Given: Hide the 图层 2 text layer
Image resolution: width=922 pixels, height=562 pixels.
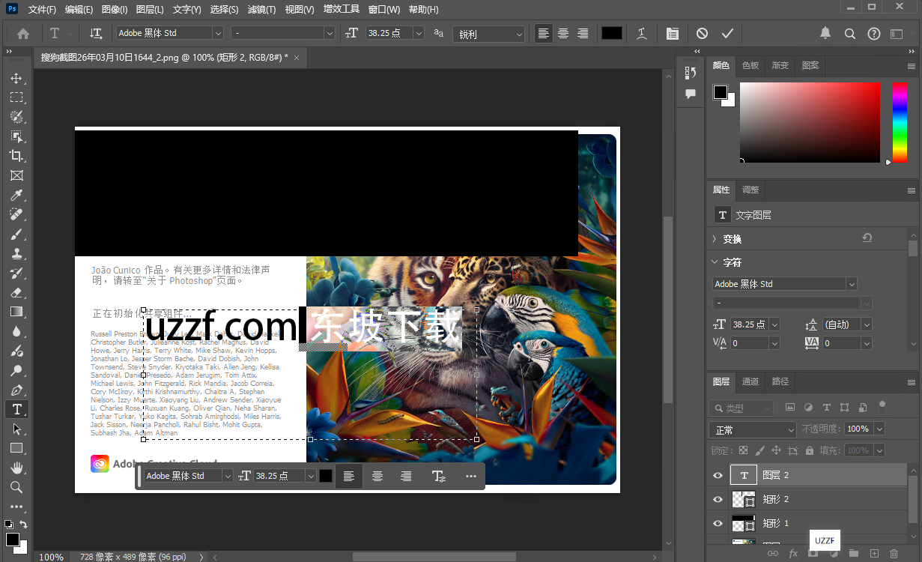Looking at the screenshot, I should [x=717, y=474].
